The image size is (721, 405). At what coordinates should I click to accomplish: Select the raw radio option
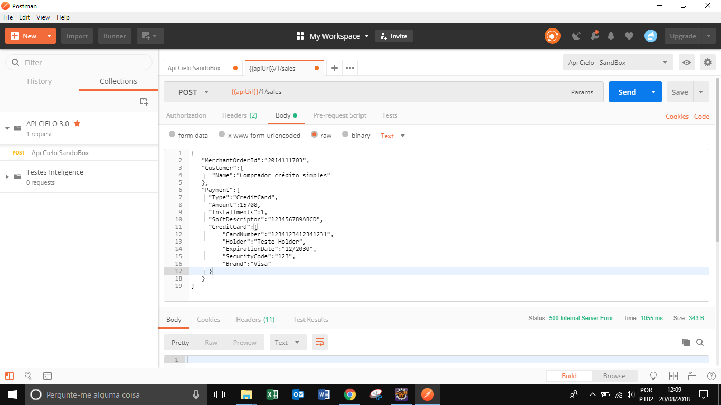(x=315, y=135)
